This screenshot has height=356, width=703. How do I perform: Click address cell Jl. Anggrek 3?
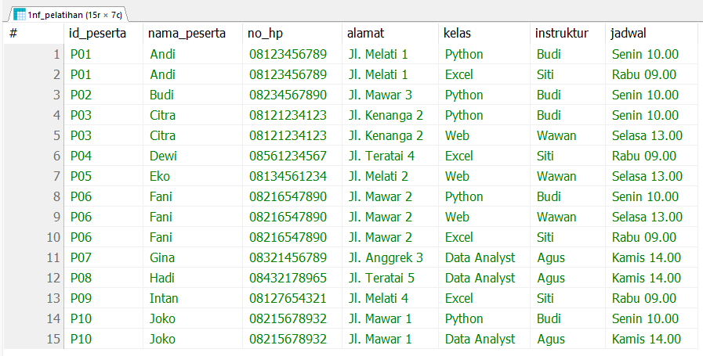coord(390,257)
